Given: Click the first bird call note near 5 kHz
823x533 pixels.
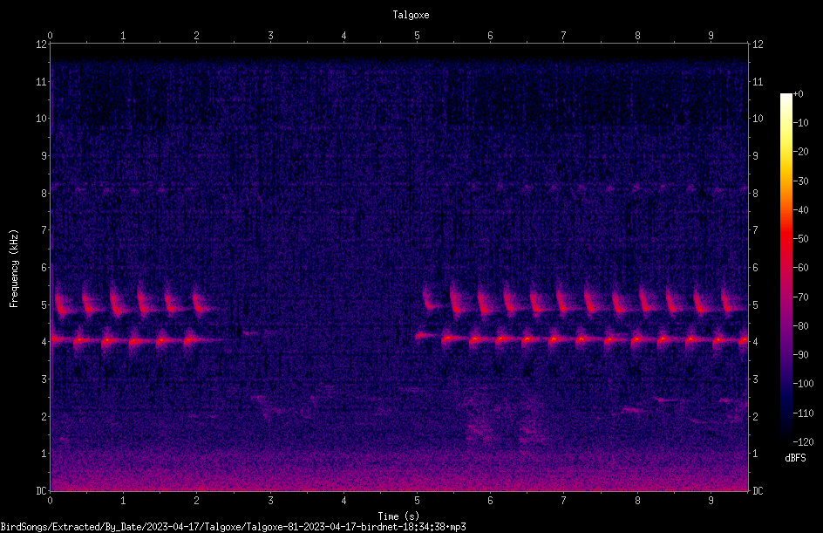Looking at the screenshot, I should pos(61,304).
